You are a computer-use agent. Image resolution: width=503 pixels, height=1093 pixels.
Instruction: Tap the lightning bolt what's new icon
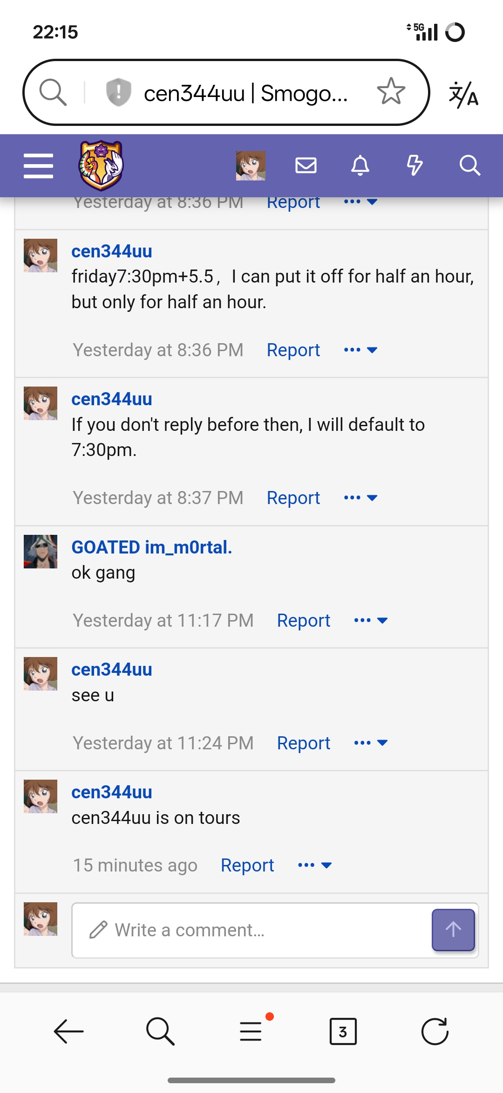point(415,166)
